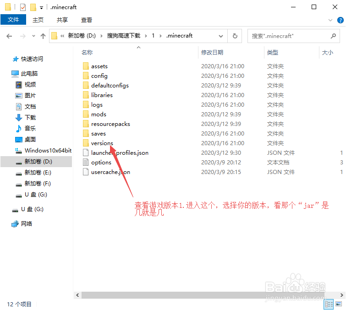Open 文档 in the navigation pane

point(30,107)
